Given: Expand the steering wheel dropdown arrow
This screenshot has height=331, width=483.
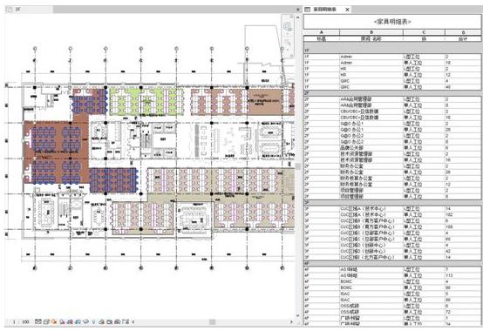Looking at the screenshot, I should [x=288, y=33].
